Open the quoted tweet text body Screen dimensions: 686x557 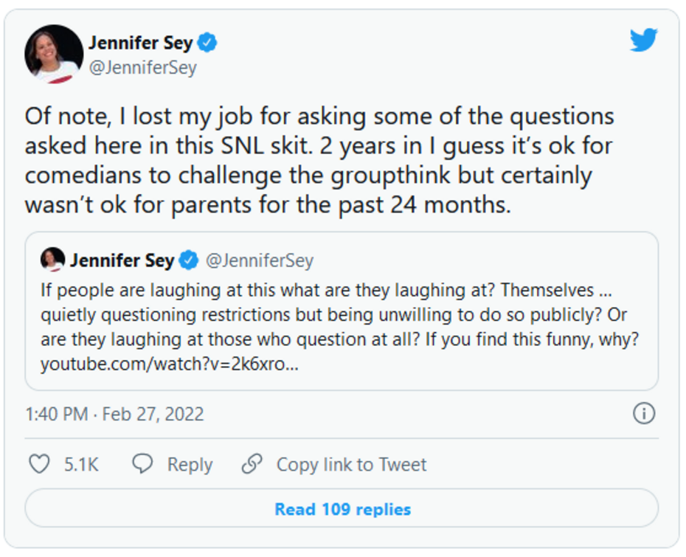tap(333, 314)
